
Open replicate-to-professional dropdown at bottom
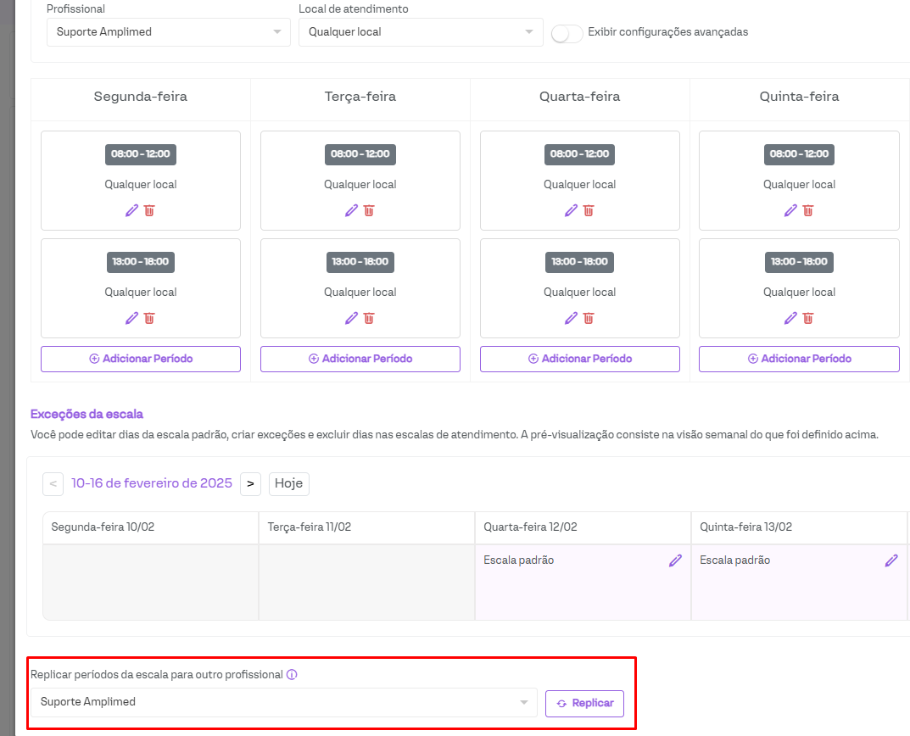click(284, 702)
